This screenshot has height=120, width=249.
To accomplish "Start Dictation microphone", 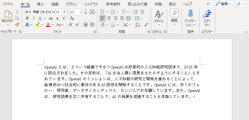I will 190,14.
